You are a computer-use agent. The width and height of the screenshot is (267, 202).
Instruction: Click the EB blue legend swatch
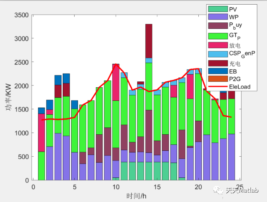point(218,71)
